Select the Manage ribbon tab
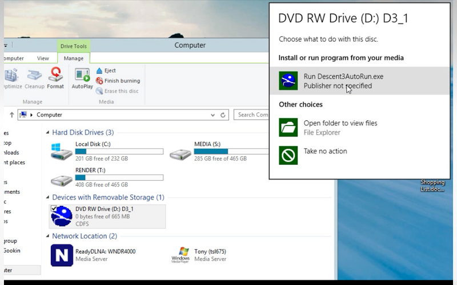 point(73,58)
